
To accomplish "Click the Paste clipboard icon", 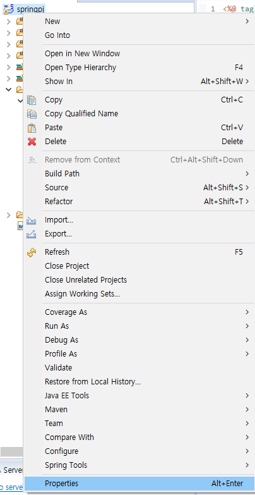I will (x=32, y=128).
